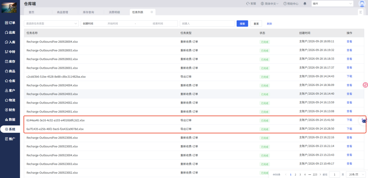Open the 20条/页 page size dropdown

(x=356, y=175)
